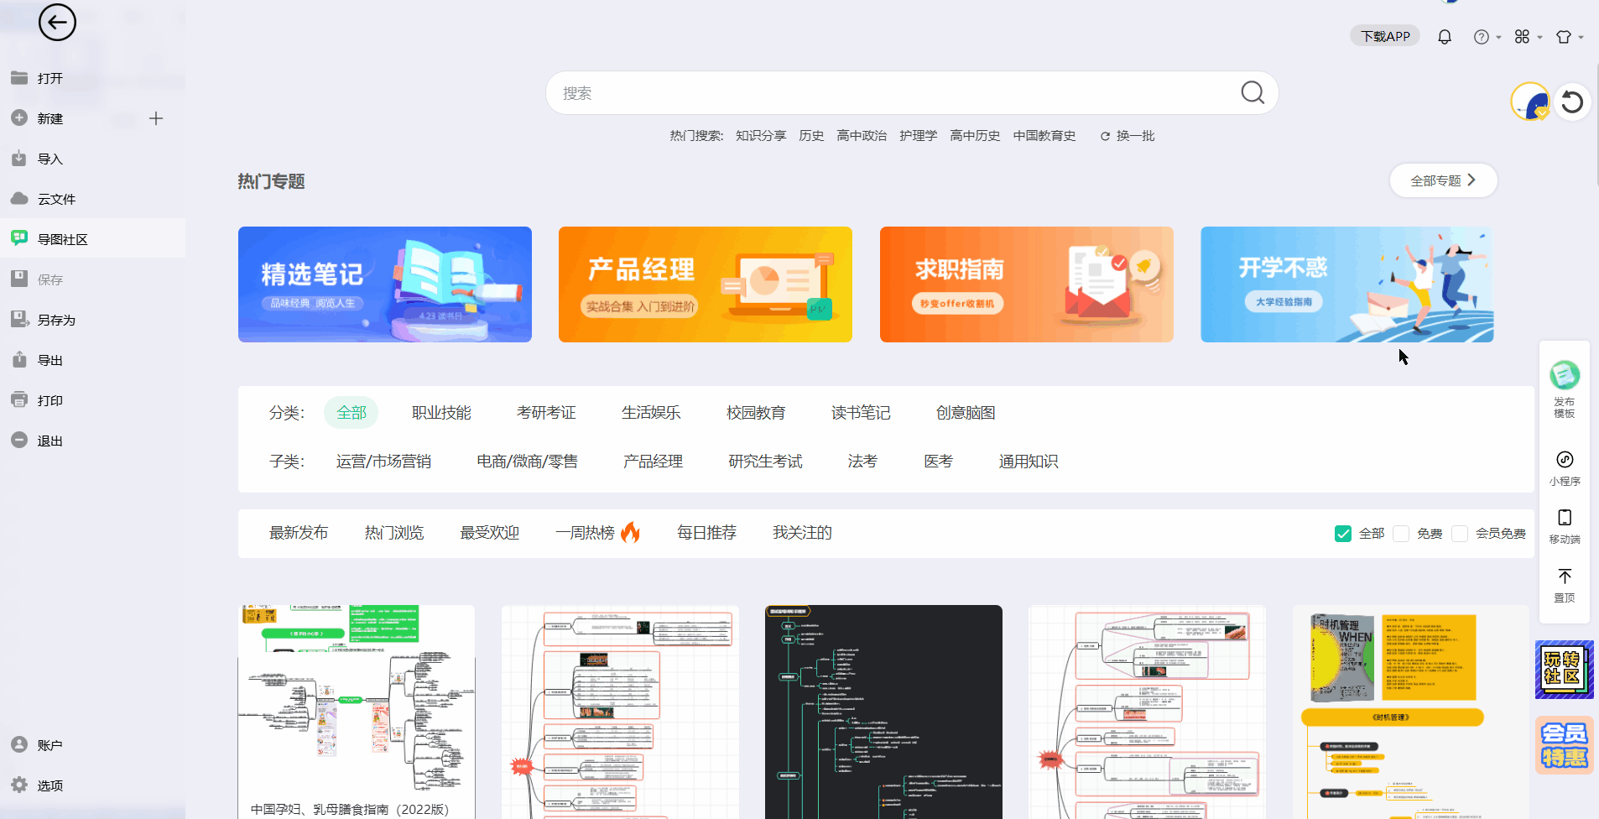Open the 产品经理 topic banner

tap(706, 284)
